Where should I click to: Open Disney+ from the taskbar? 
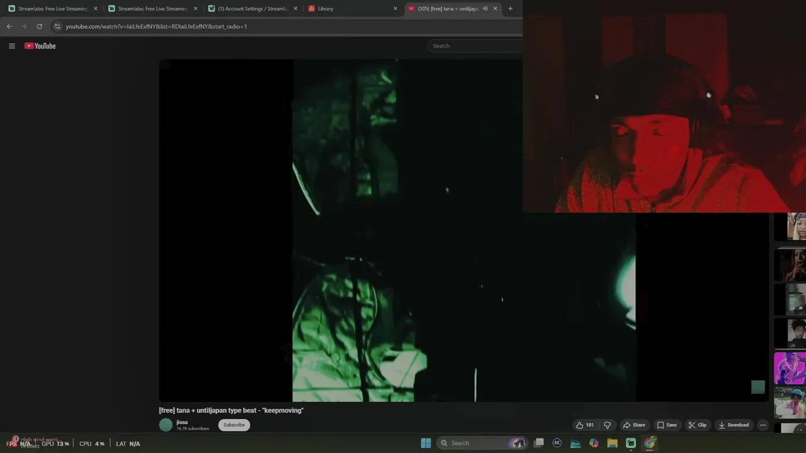(x=576, y=443)
